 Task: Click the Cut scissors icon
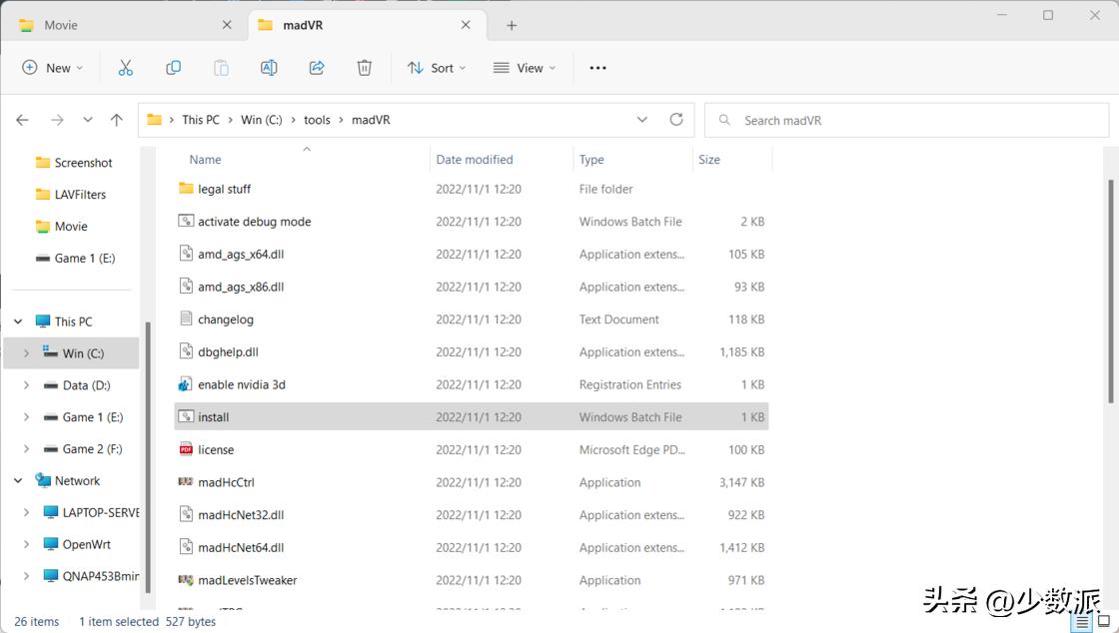(125, 68)
